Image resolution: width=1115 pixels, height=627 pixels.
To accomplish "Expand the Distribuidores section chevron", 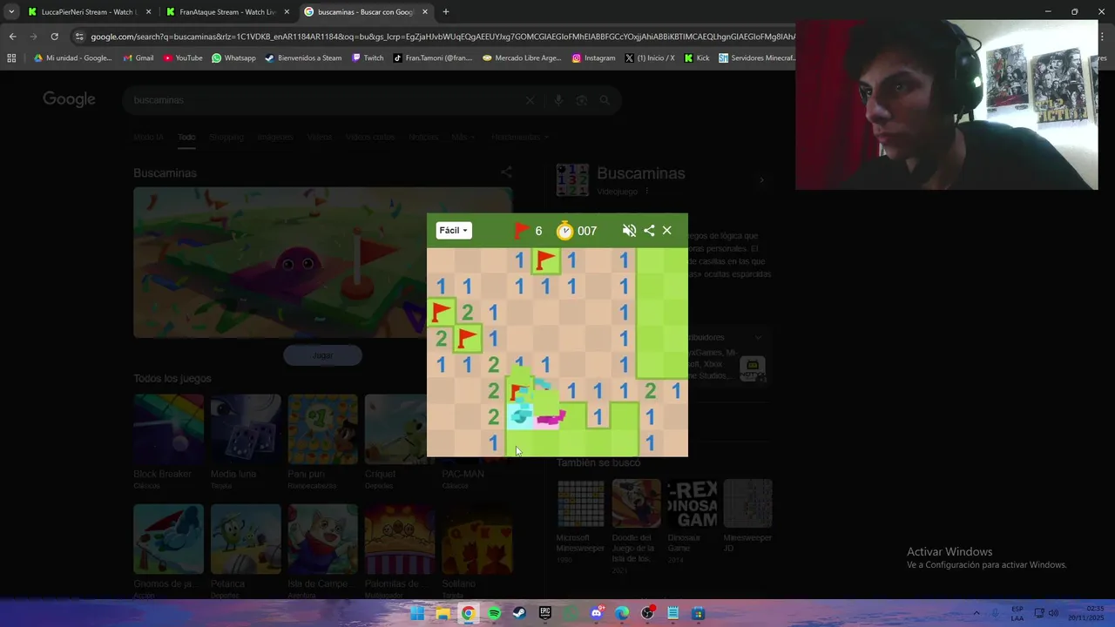I will (758, 337).
